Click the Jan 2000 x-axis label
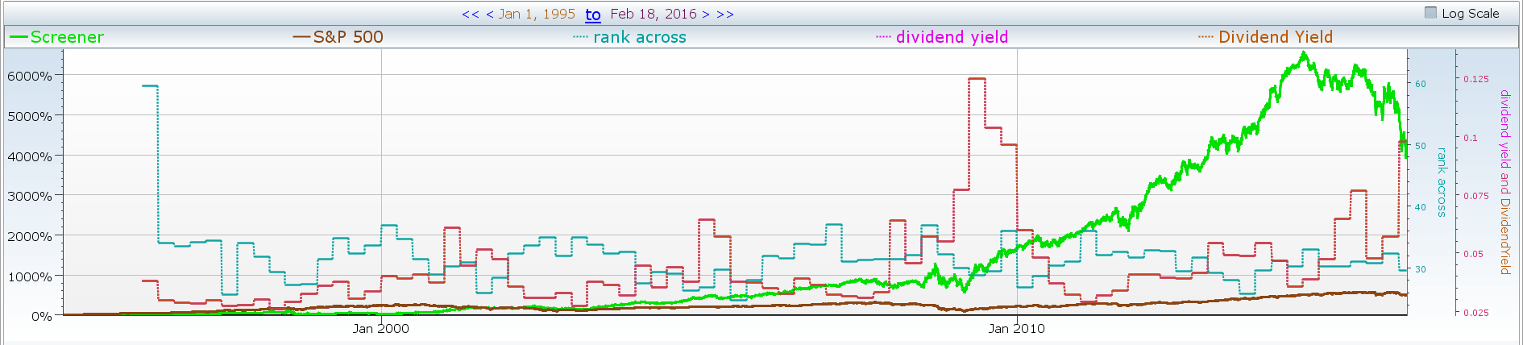 (381, 329)
